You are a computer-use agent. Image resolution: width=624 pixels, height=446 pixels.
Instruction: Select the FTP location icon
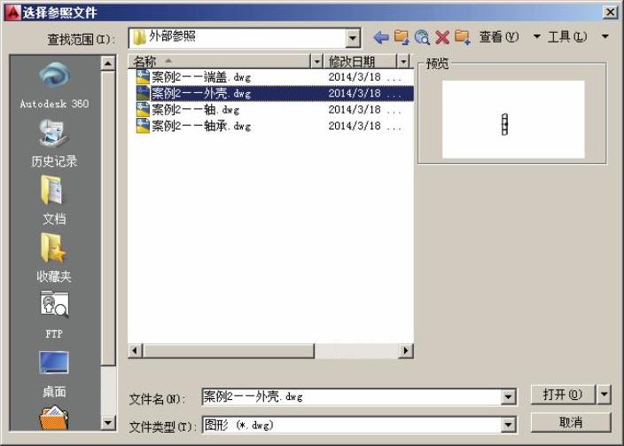pyautogui.click(x=54, y=315)
